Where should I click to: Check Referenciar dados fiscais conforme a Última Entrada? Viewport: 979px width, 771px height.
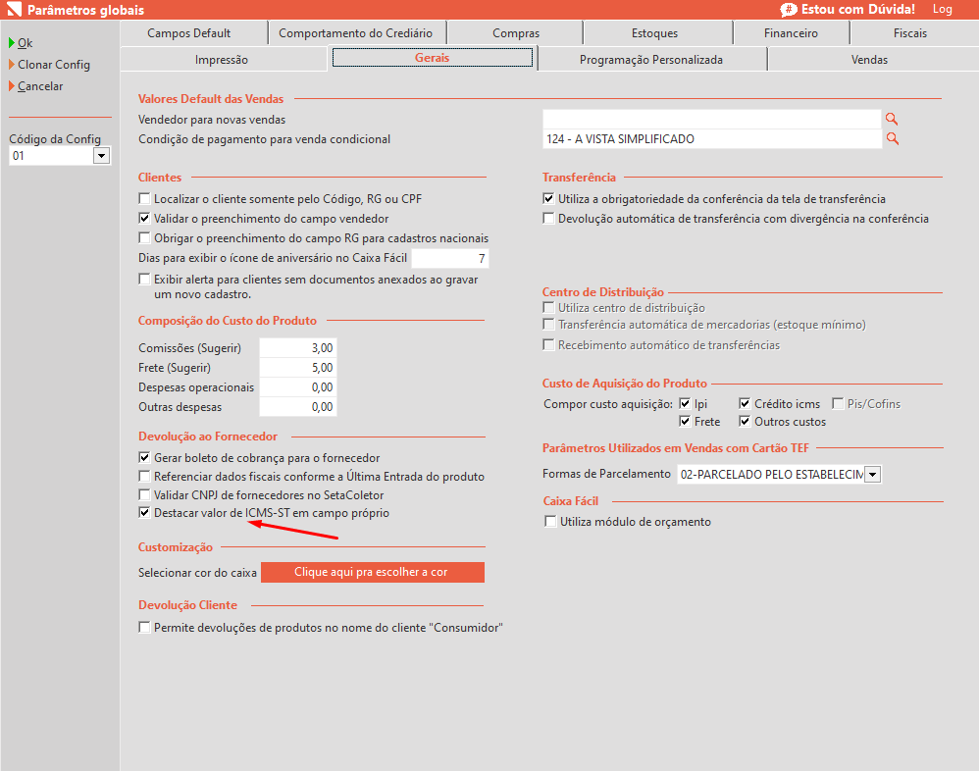point(144,477)
